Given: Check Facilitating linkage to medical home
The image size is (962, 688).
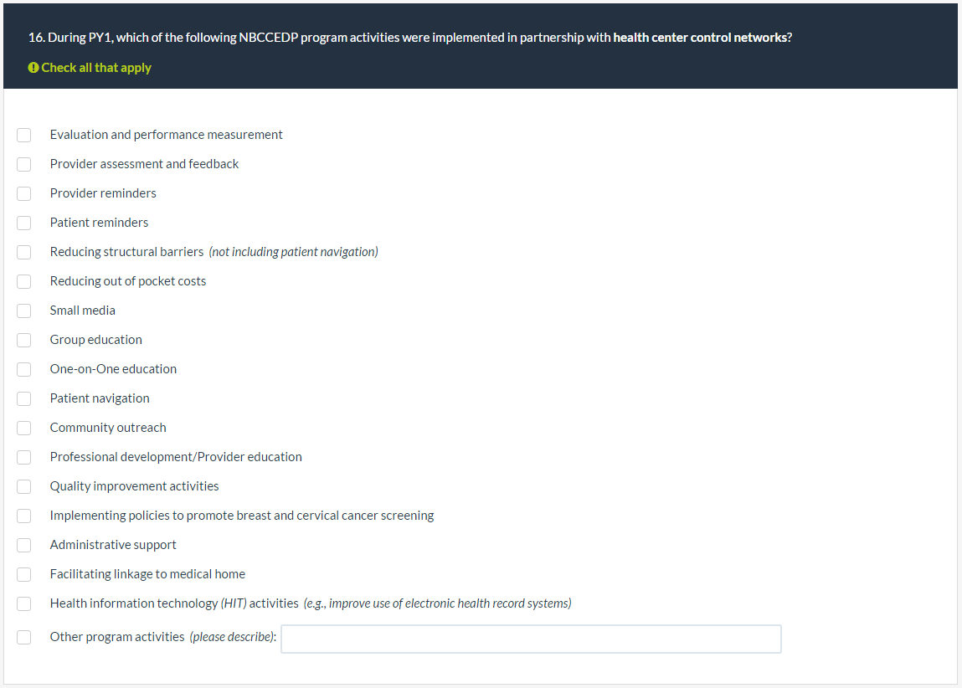Looking at the screenshot, I should (x=24, y=574).
